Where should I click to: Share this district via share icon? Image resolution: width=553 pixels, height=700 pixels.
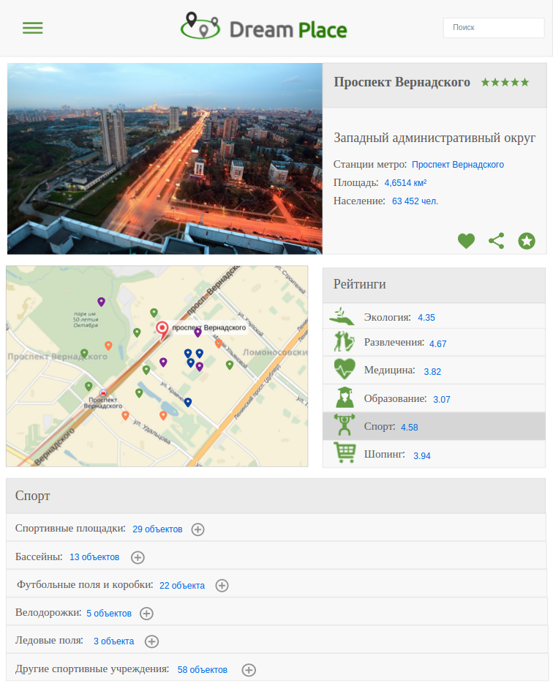(x=497, y=241)
